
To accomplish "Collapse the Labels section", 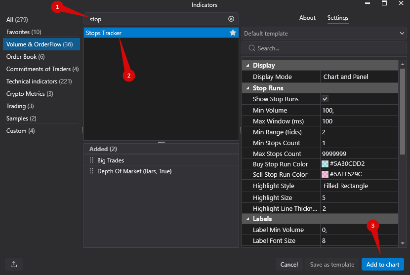I will point(247,219).
